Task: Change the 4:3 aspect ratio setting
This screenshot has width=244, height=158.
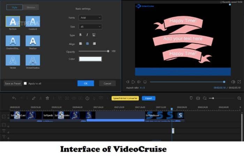Action: (143, 88)
